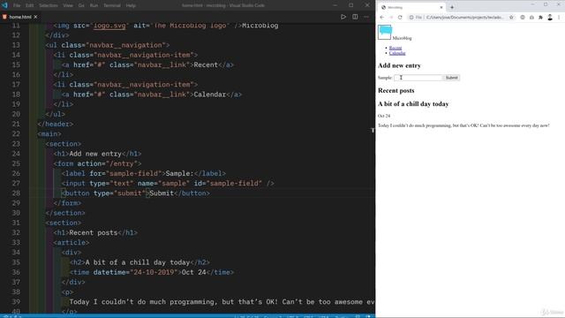Close the home.html editor tab
565x318 pixels.
pyautogui.click(x=35, y=17)
